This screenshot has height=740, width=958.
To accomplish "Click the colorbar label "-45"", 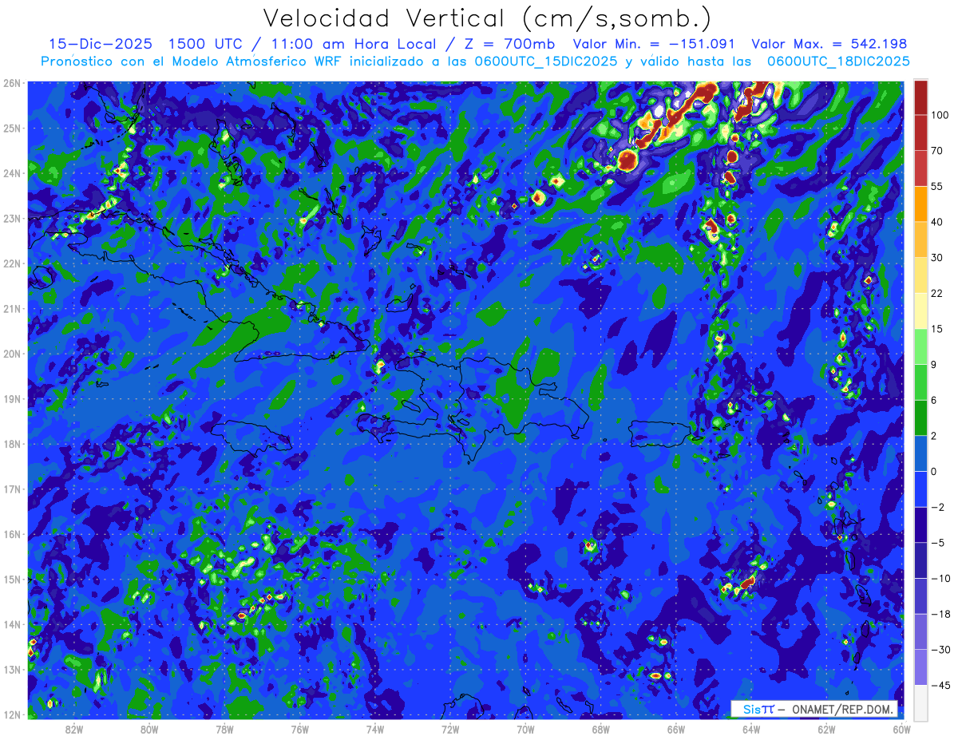I will pyautogui.click(x=940, y=685).
